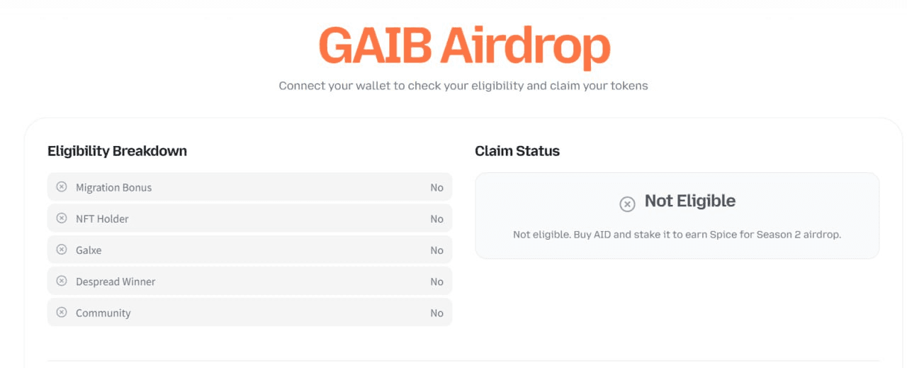Select the Migration Bonus row label
The image size is (907, 368).
(113, 188)
